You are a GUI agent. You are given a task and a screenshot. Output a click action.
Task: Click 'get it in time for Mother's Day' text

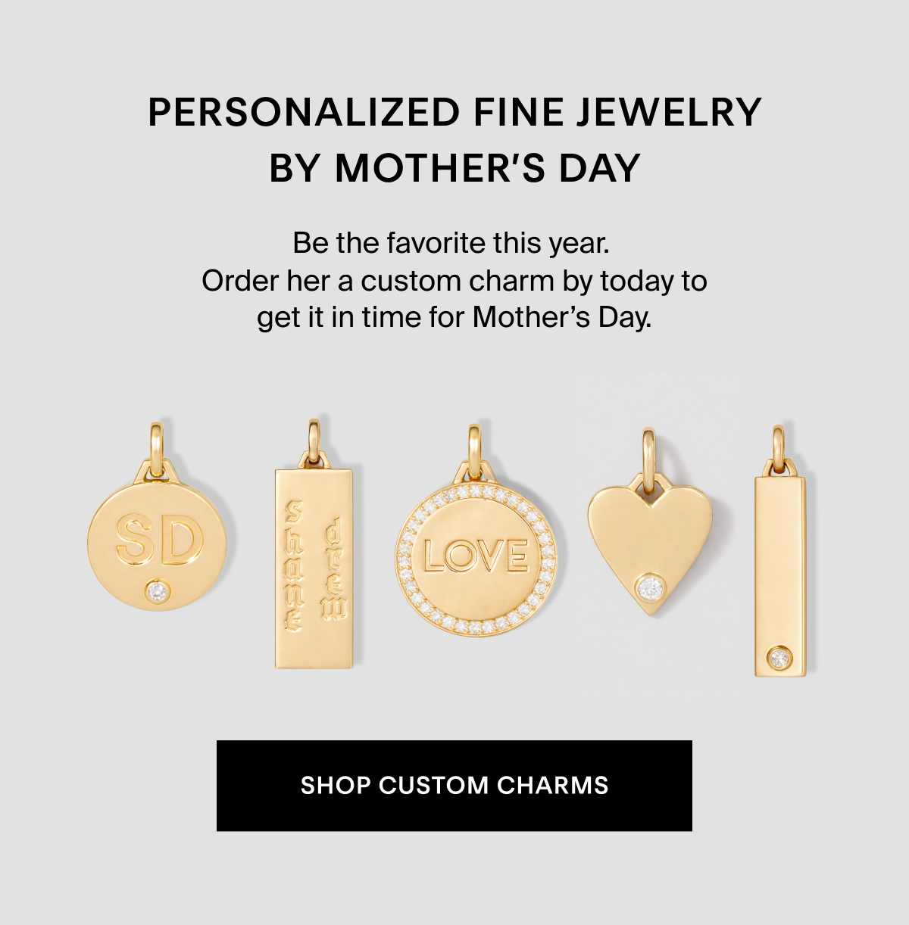[454, 317]
